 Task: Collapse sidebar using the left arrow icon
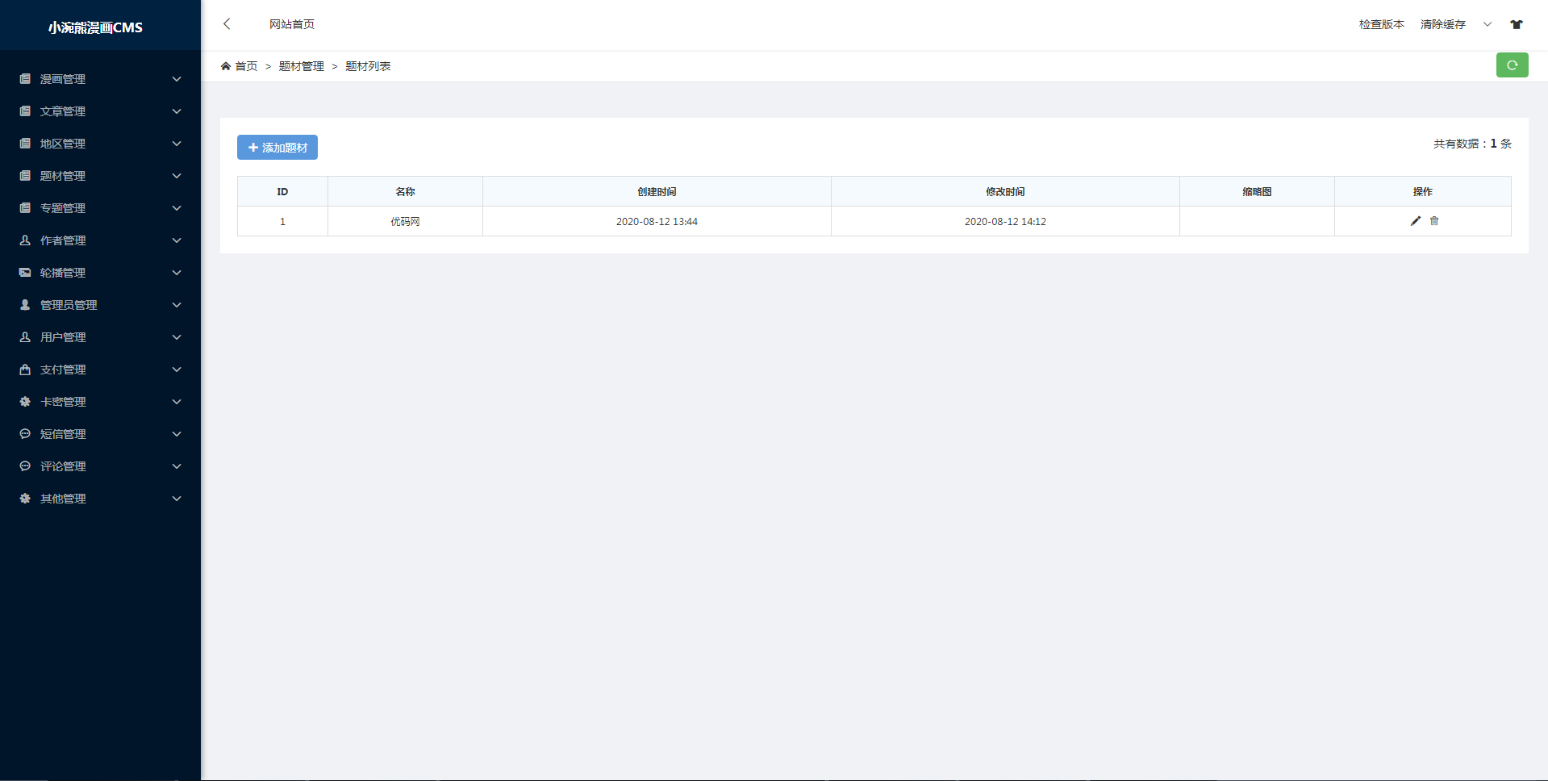[x=227, y=24]
